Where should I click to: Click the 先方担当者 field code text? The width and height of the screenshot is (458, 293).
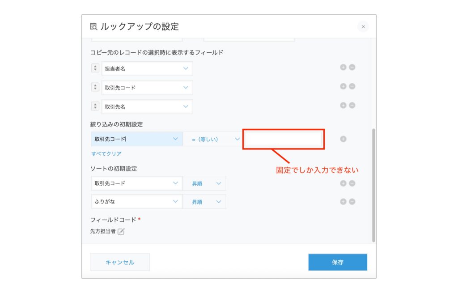click(x=103, y=231)
